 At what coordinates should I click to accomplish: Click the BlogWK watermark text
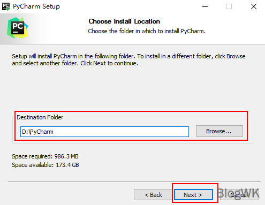point(238,193)
